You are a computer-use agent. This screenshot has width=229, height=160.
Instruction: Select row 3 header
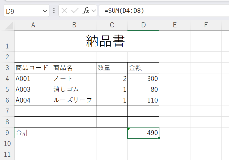coord(7,68)
